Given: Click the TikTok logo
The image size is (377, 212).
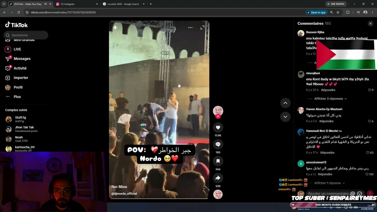Looking at the screenshot, I should tap(16, 25).
